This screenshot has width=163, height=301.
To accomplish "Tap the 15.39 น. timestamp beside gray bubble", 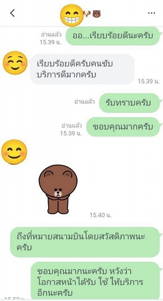I will pyautogui.click(x=149, y=82).
